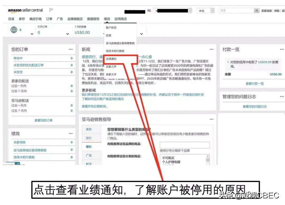Click the Amazon Seller Central logo
Image resolution: width=285 pixels, height=205 pixels.
coord(25,10)
